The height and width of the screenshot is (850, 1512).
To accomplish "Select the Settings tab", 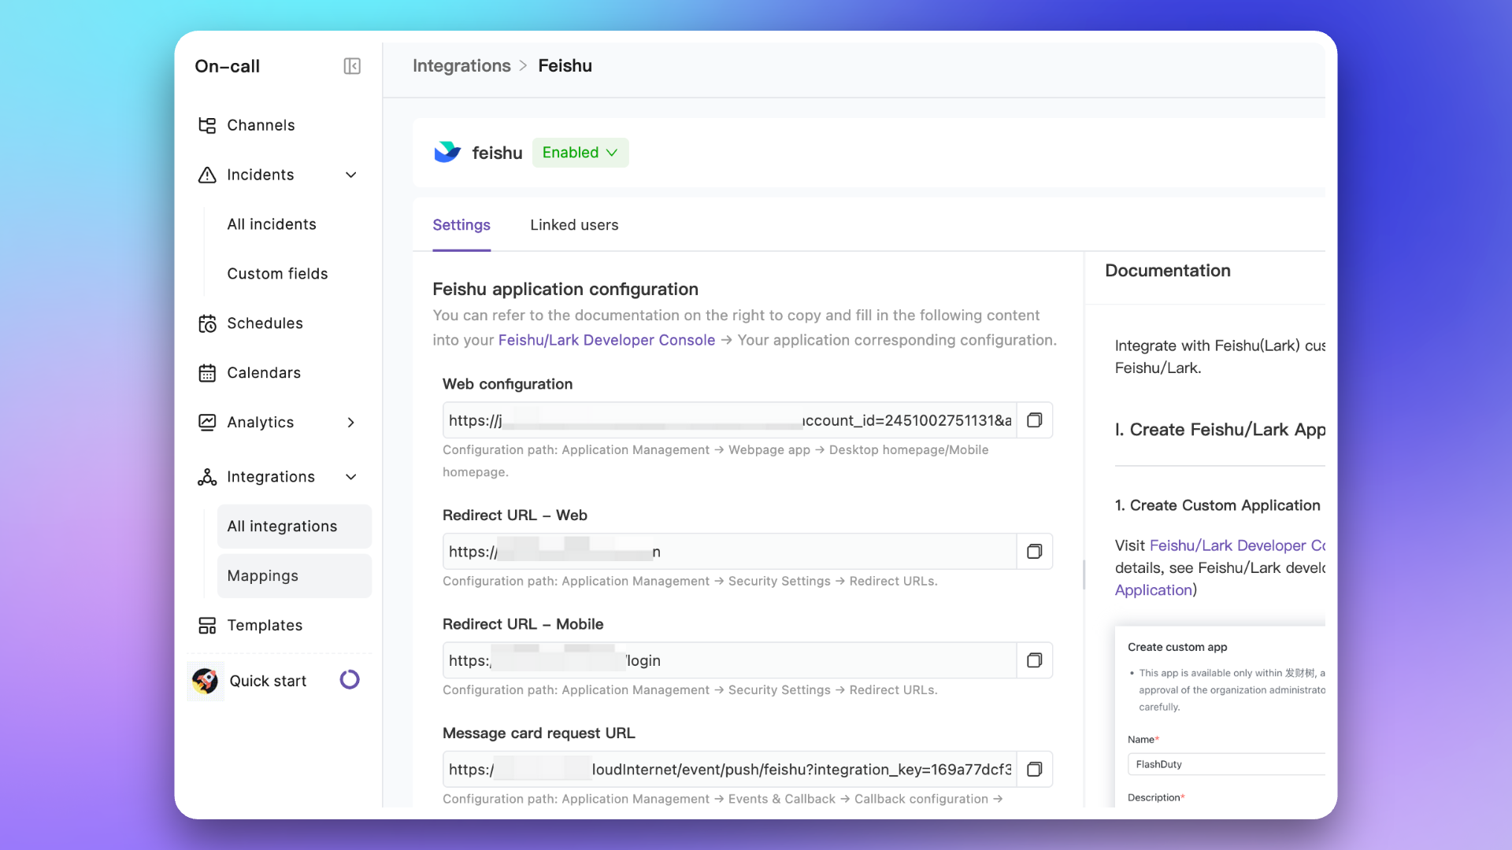I will pos(461,225).
